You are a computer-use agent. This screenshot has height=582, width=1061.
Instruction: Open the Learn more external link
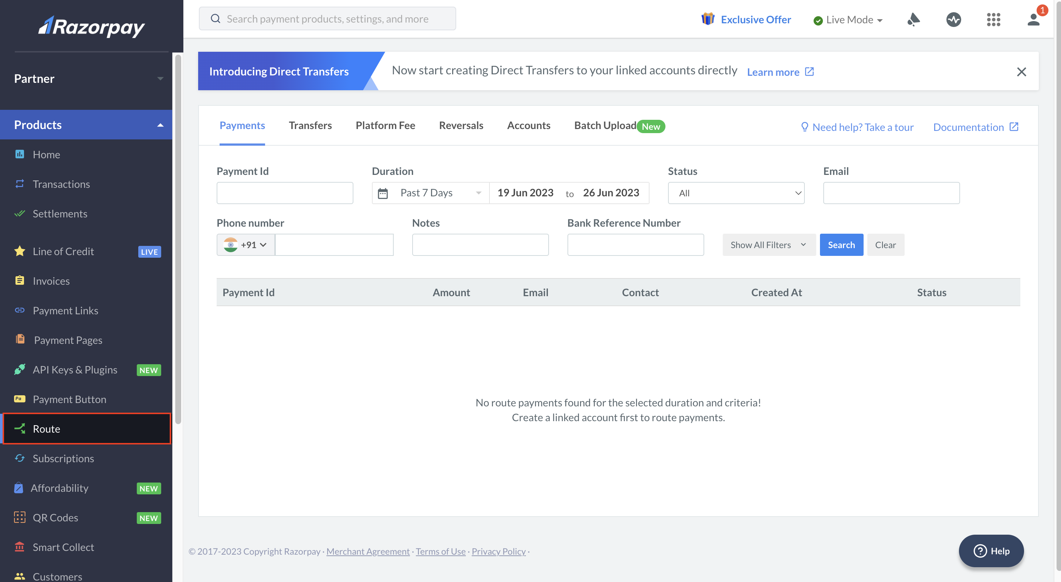coord(780,72)
